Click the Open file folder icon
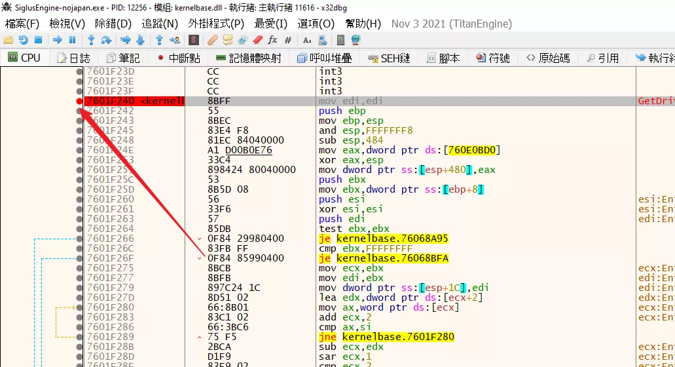The width and height of the screenshot is (675, 367). (9, 41)
